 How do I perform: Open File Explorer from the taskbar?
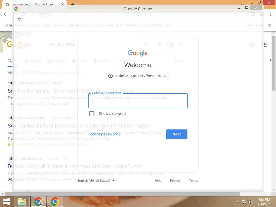[22, 202]
